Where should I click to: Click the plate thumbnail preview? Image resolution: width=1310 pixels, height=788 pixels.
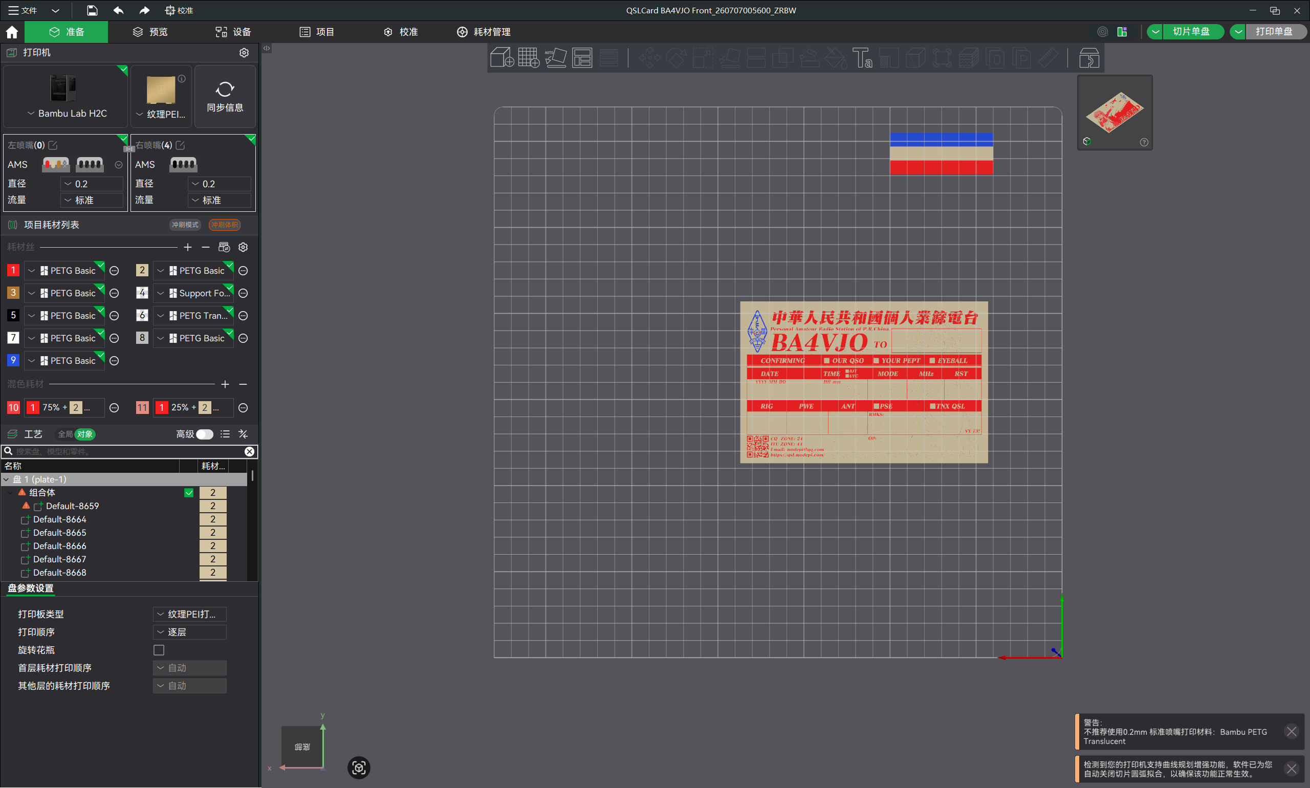(x=1115, y=112)
